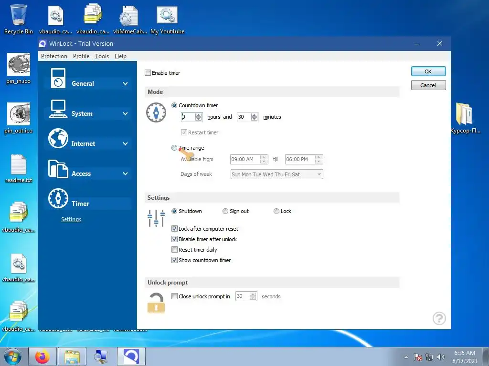The image size is (489, 366).
Task: Open the volume speaker tray icon
Action: click(440, 357)
